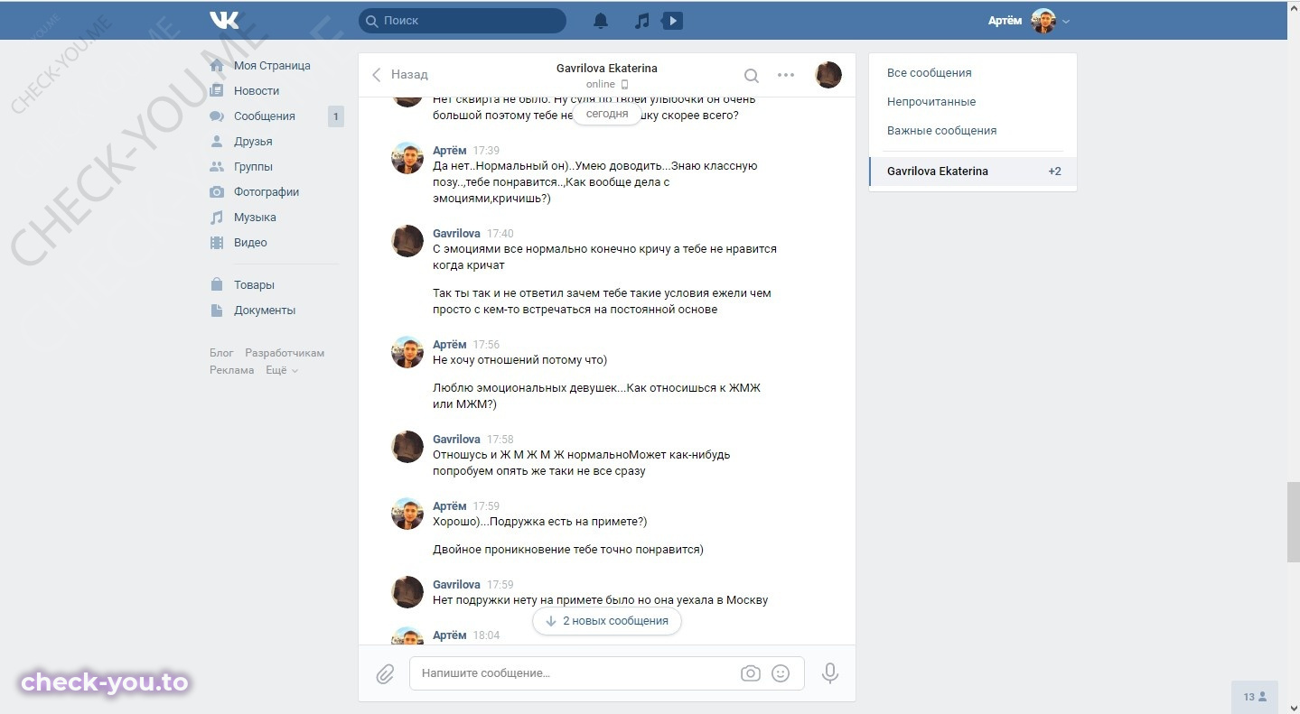Open Видео section in sidebar
Viewport: 1300px width, 714px height.
[250, 243]
